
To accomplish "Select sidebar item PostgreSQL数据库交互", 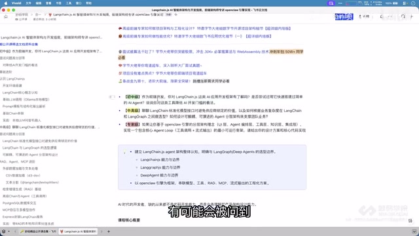I will tap(19, 203).
